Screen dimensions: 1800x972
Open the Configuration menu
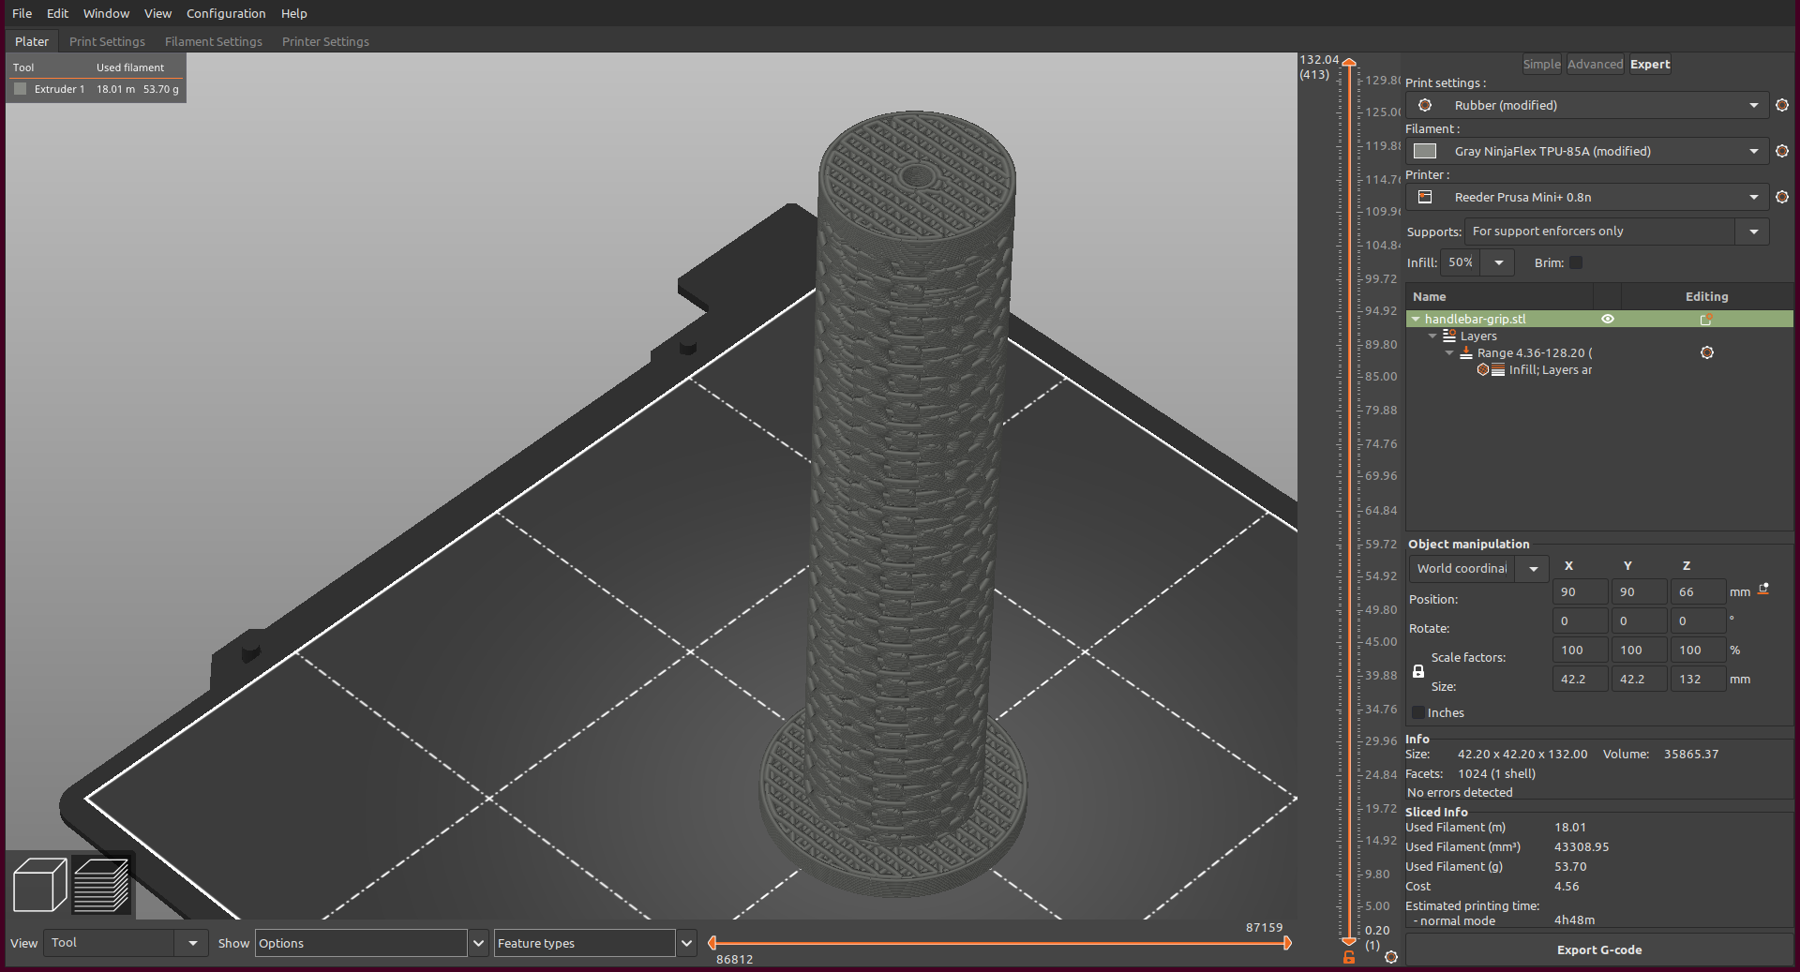click(x=226, y=13)
